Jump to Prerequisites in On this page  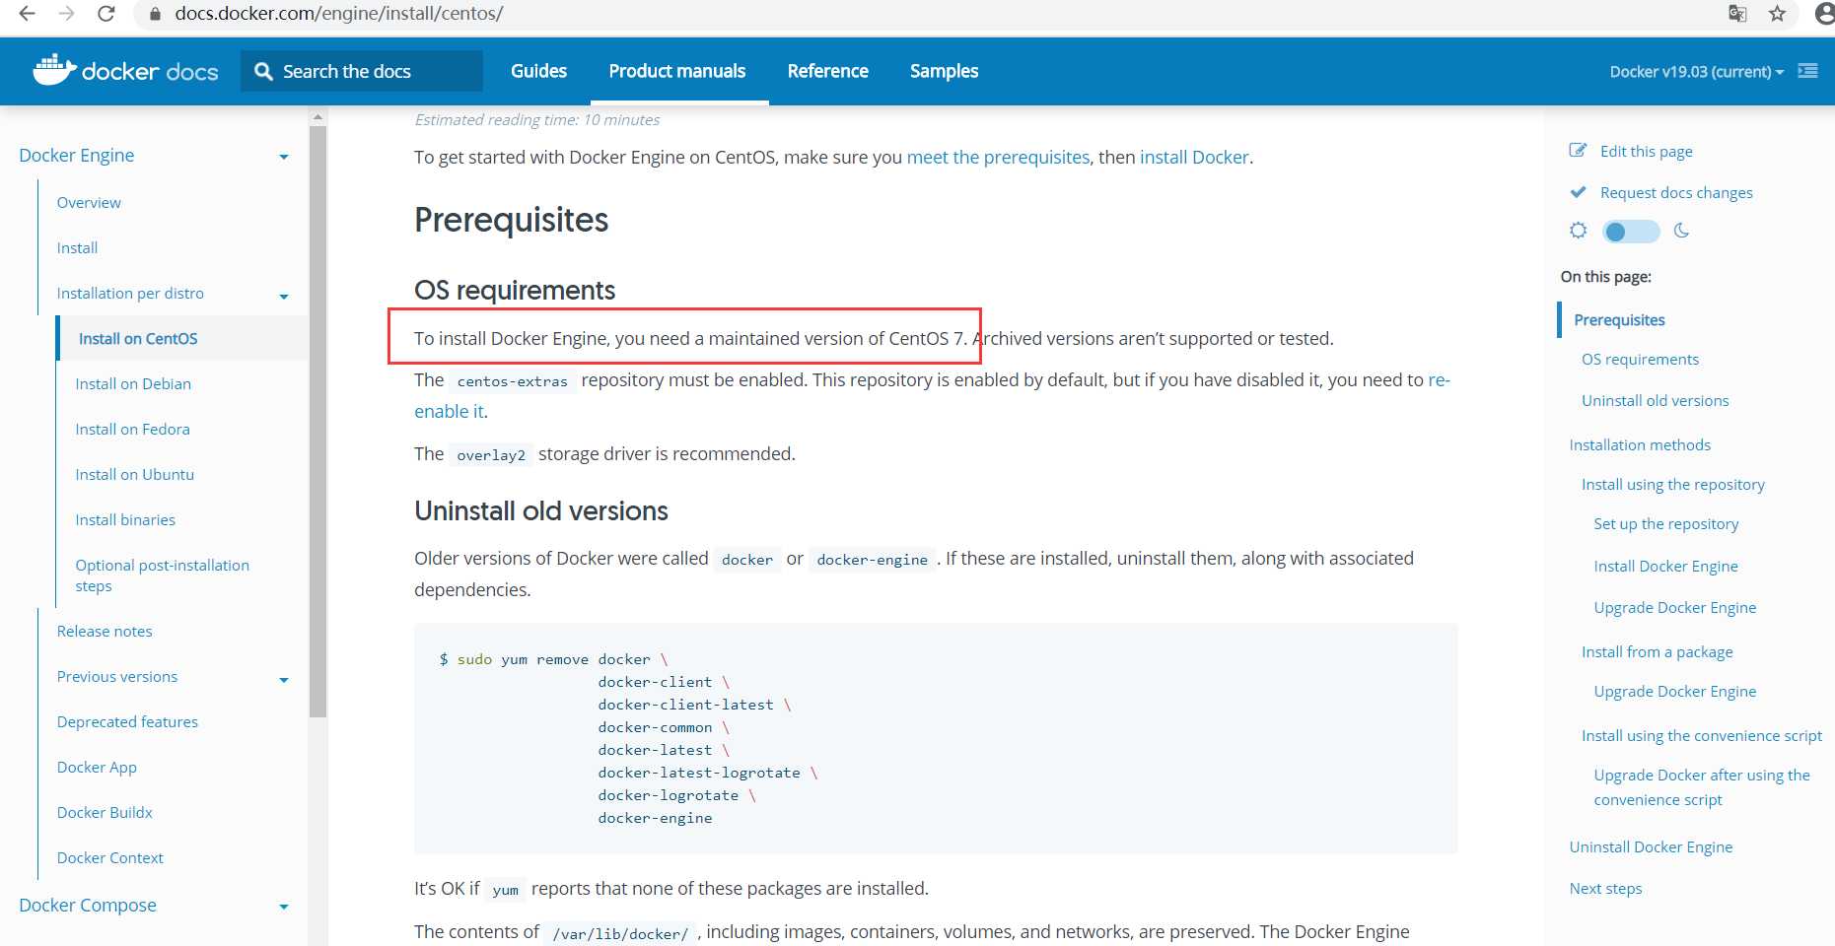pyautogui.click(x=1619, y=319)
